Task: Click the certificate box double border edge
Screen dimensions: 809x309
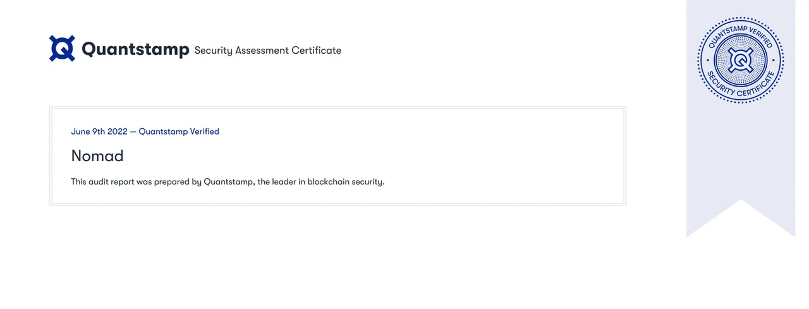Action: [x=338, y=108]
